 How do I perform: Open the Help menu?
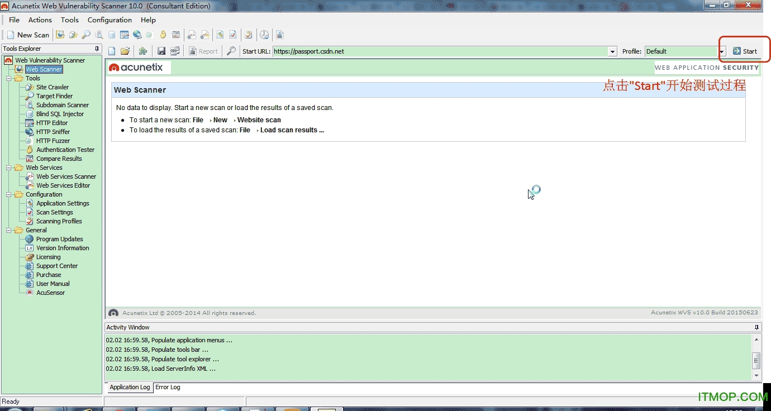pos(148,20)
